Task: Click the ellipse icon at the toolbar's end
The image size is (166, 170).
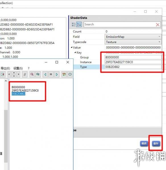Action: (70, 74)
